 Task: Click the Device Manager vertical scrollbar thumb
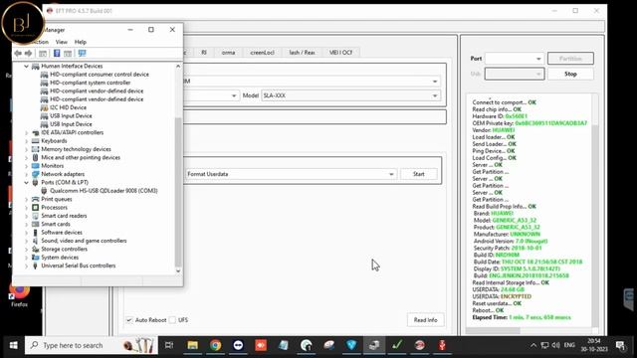[x=178, y=192]
